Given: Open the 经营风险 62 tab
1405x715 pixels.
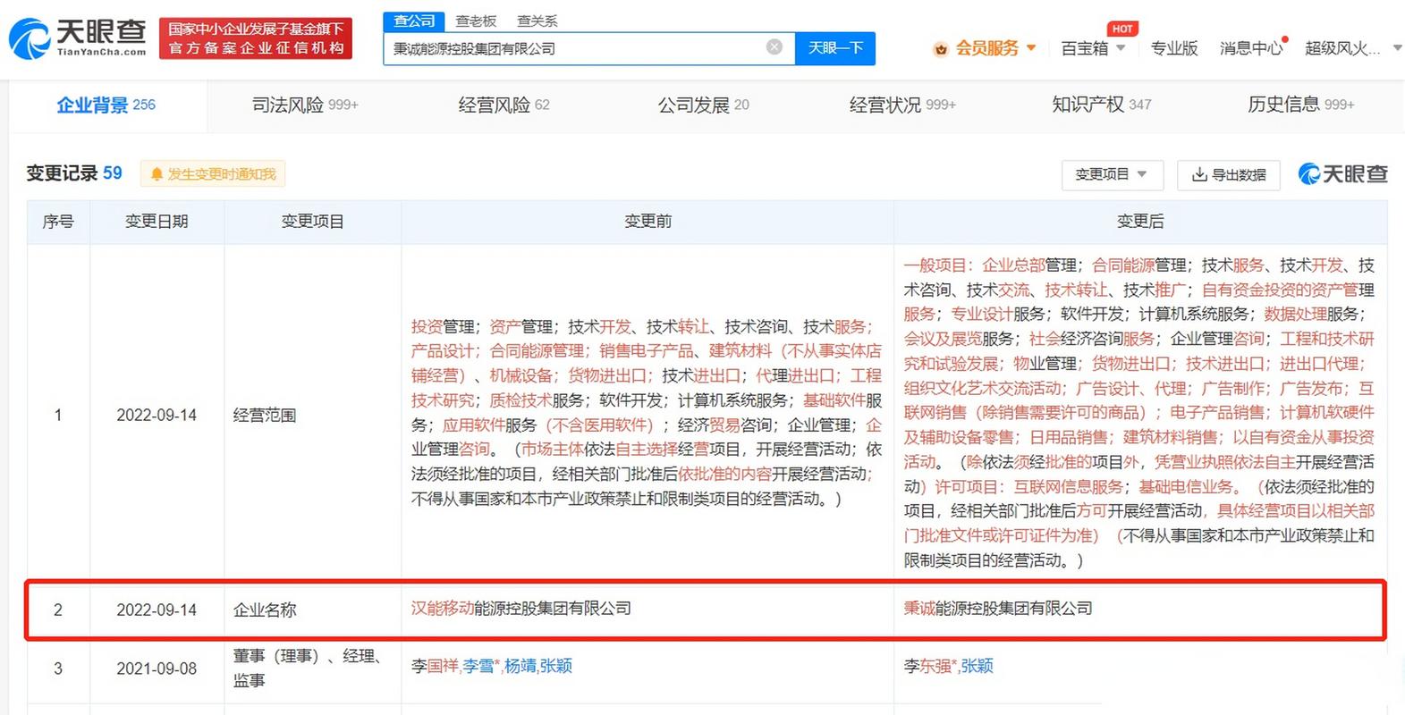Looking at the screenshot, I should click(504, 105).
